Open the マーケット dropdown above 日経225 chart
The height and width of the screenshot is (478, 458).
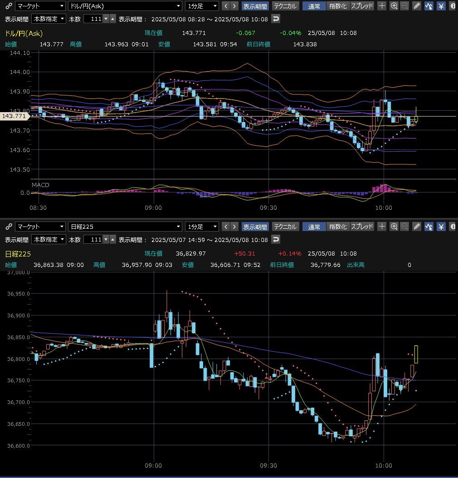coord(40,227)
